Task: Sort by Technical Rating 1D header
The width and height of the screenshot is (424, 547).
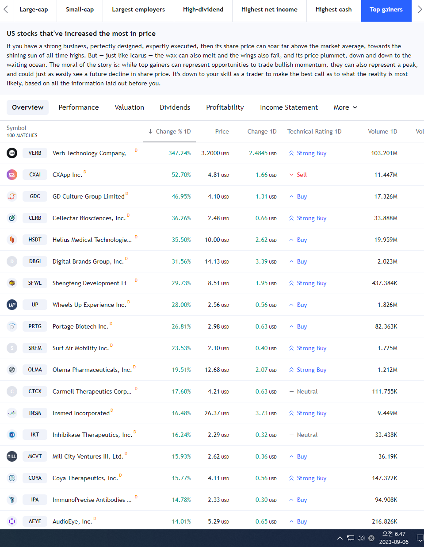Action: coord(314,131)
